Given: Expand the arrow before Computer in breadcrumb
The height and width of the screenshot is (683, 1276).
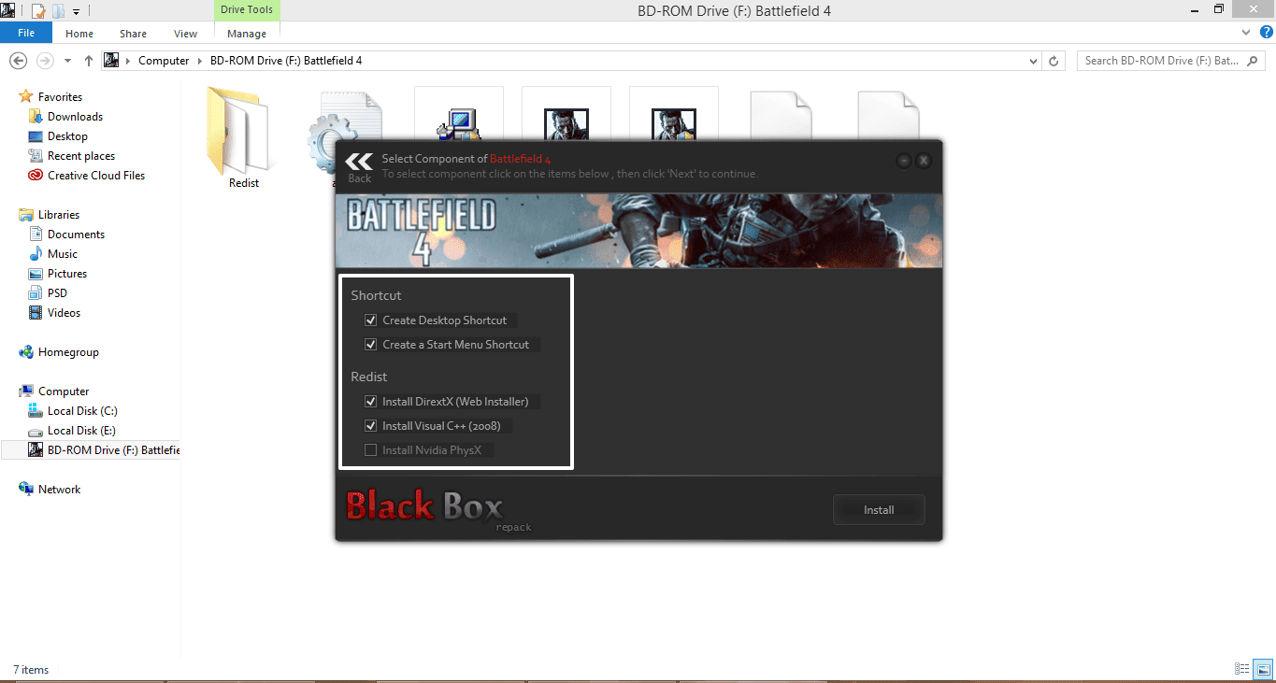Looking at the screenshot, I should 128,61.
